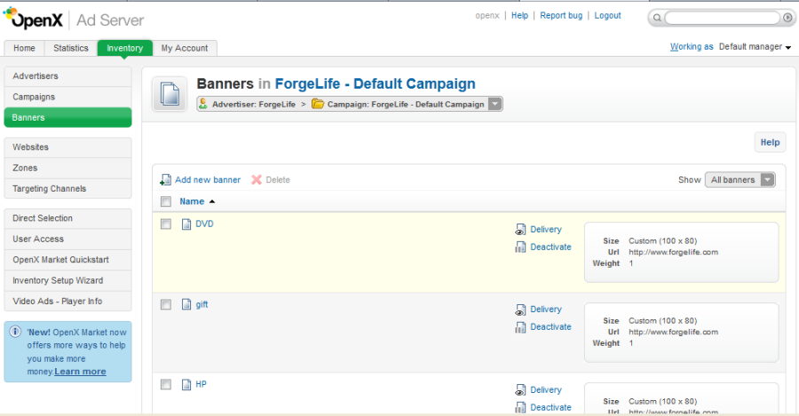Click Deactivate link for gift banner
799x416 pixels.
pyautogui.click(x=550, y=327)
